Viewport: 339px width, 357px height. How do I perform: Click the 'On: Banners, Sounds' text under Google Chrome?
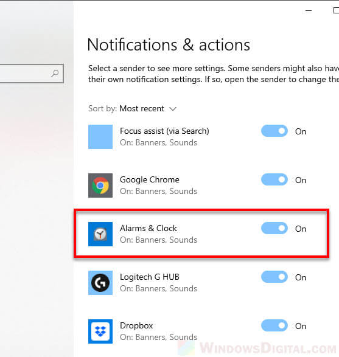[159, 191]
